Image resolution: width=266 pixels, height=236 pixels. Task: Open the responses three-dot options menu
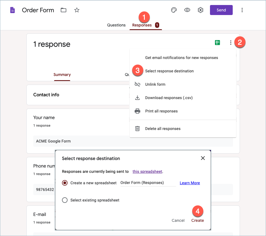pos(230,43)
